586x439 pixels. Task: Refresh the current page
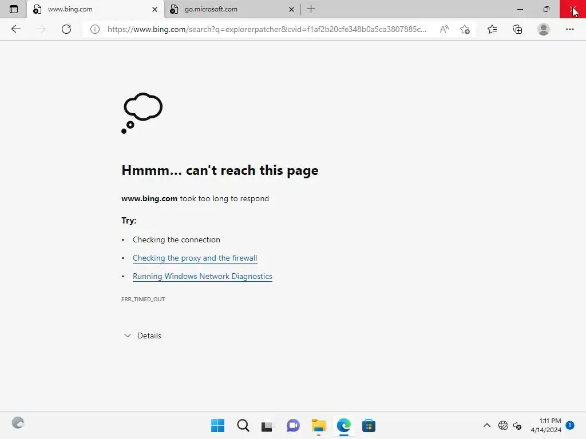pos(66,29)
